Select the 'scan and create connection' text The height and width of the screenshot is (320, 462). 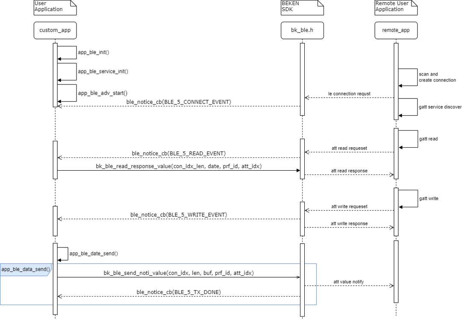coord(437,77)
